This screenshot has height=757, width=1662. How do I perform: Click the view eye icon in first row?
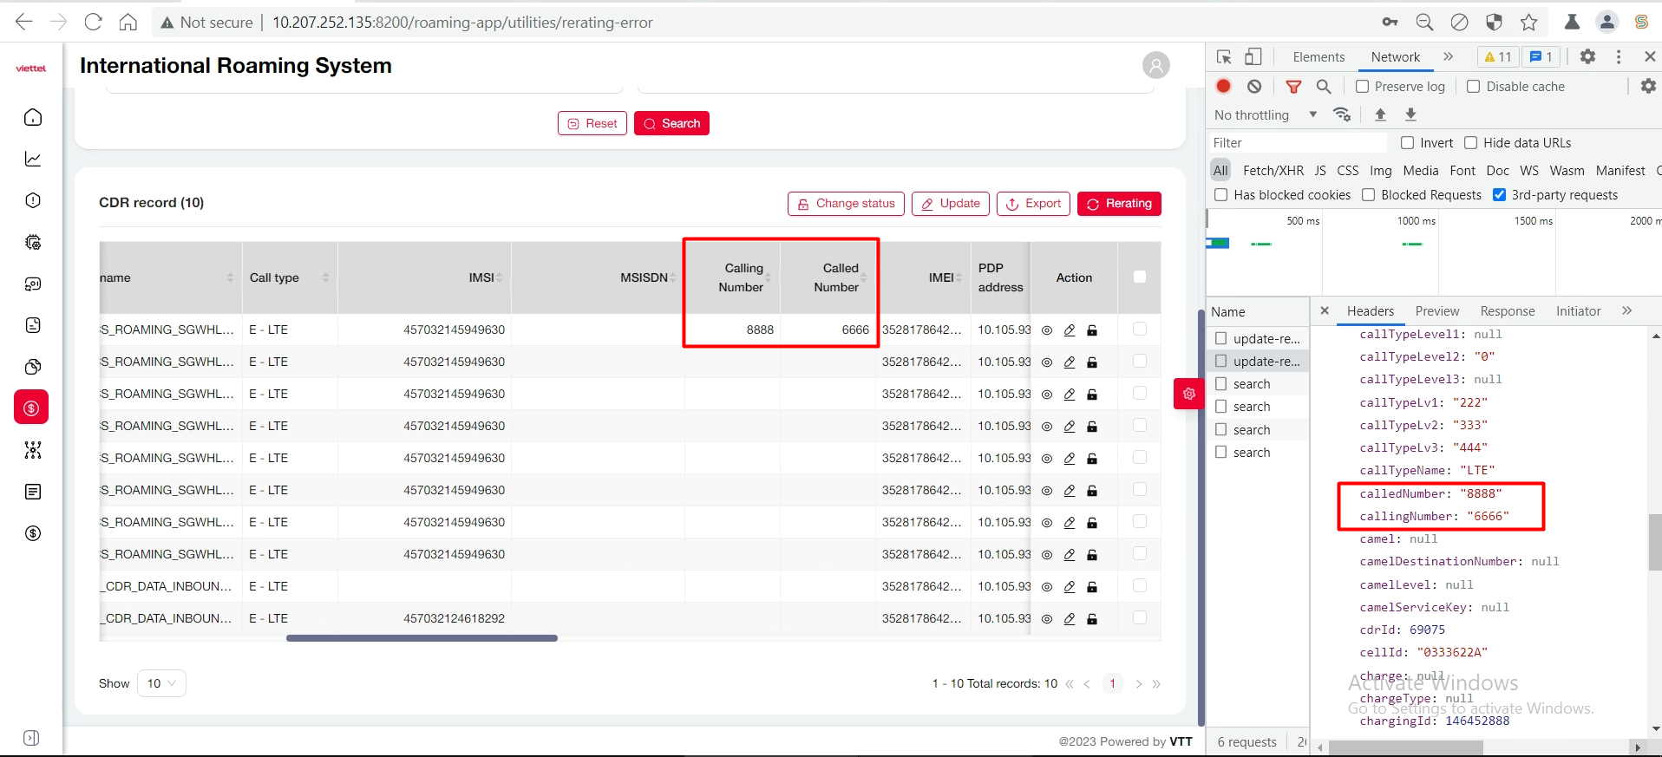[1047, 330]
